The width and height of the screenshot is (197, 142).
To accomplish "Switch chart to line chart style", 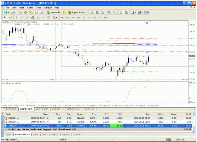I will click(x=103, y=12).
